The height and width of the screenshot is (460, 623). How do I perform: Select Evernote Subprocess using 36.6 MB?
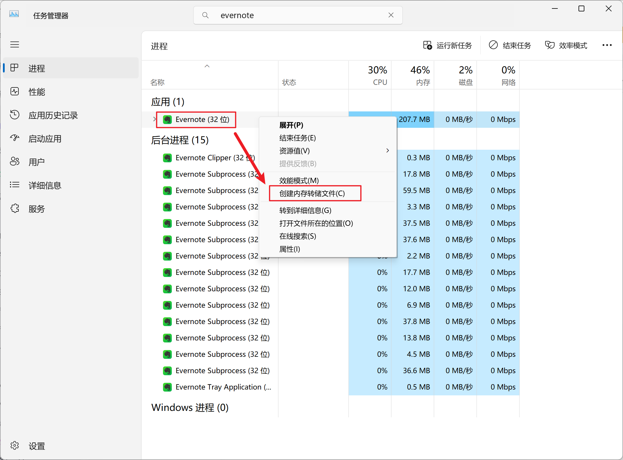click(331, 371)
